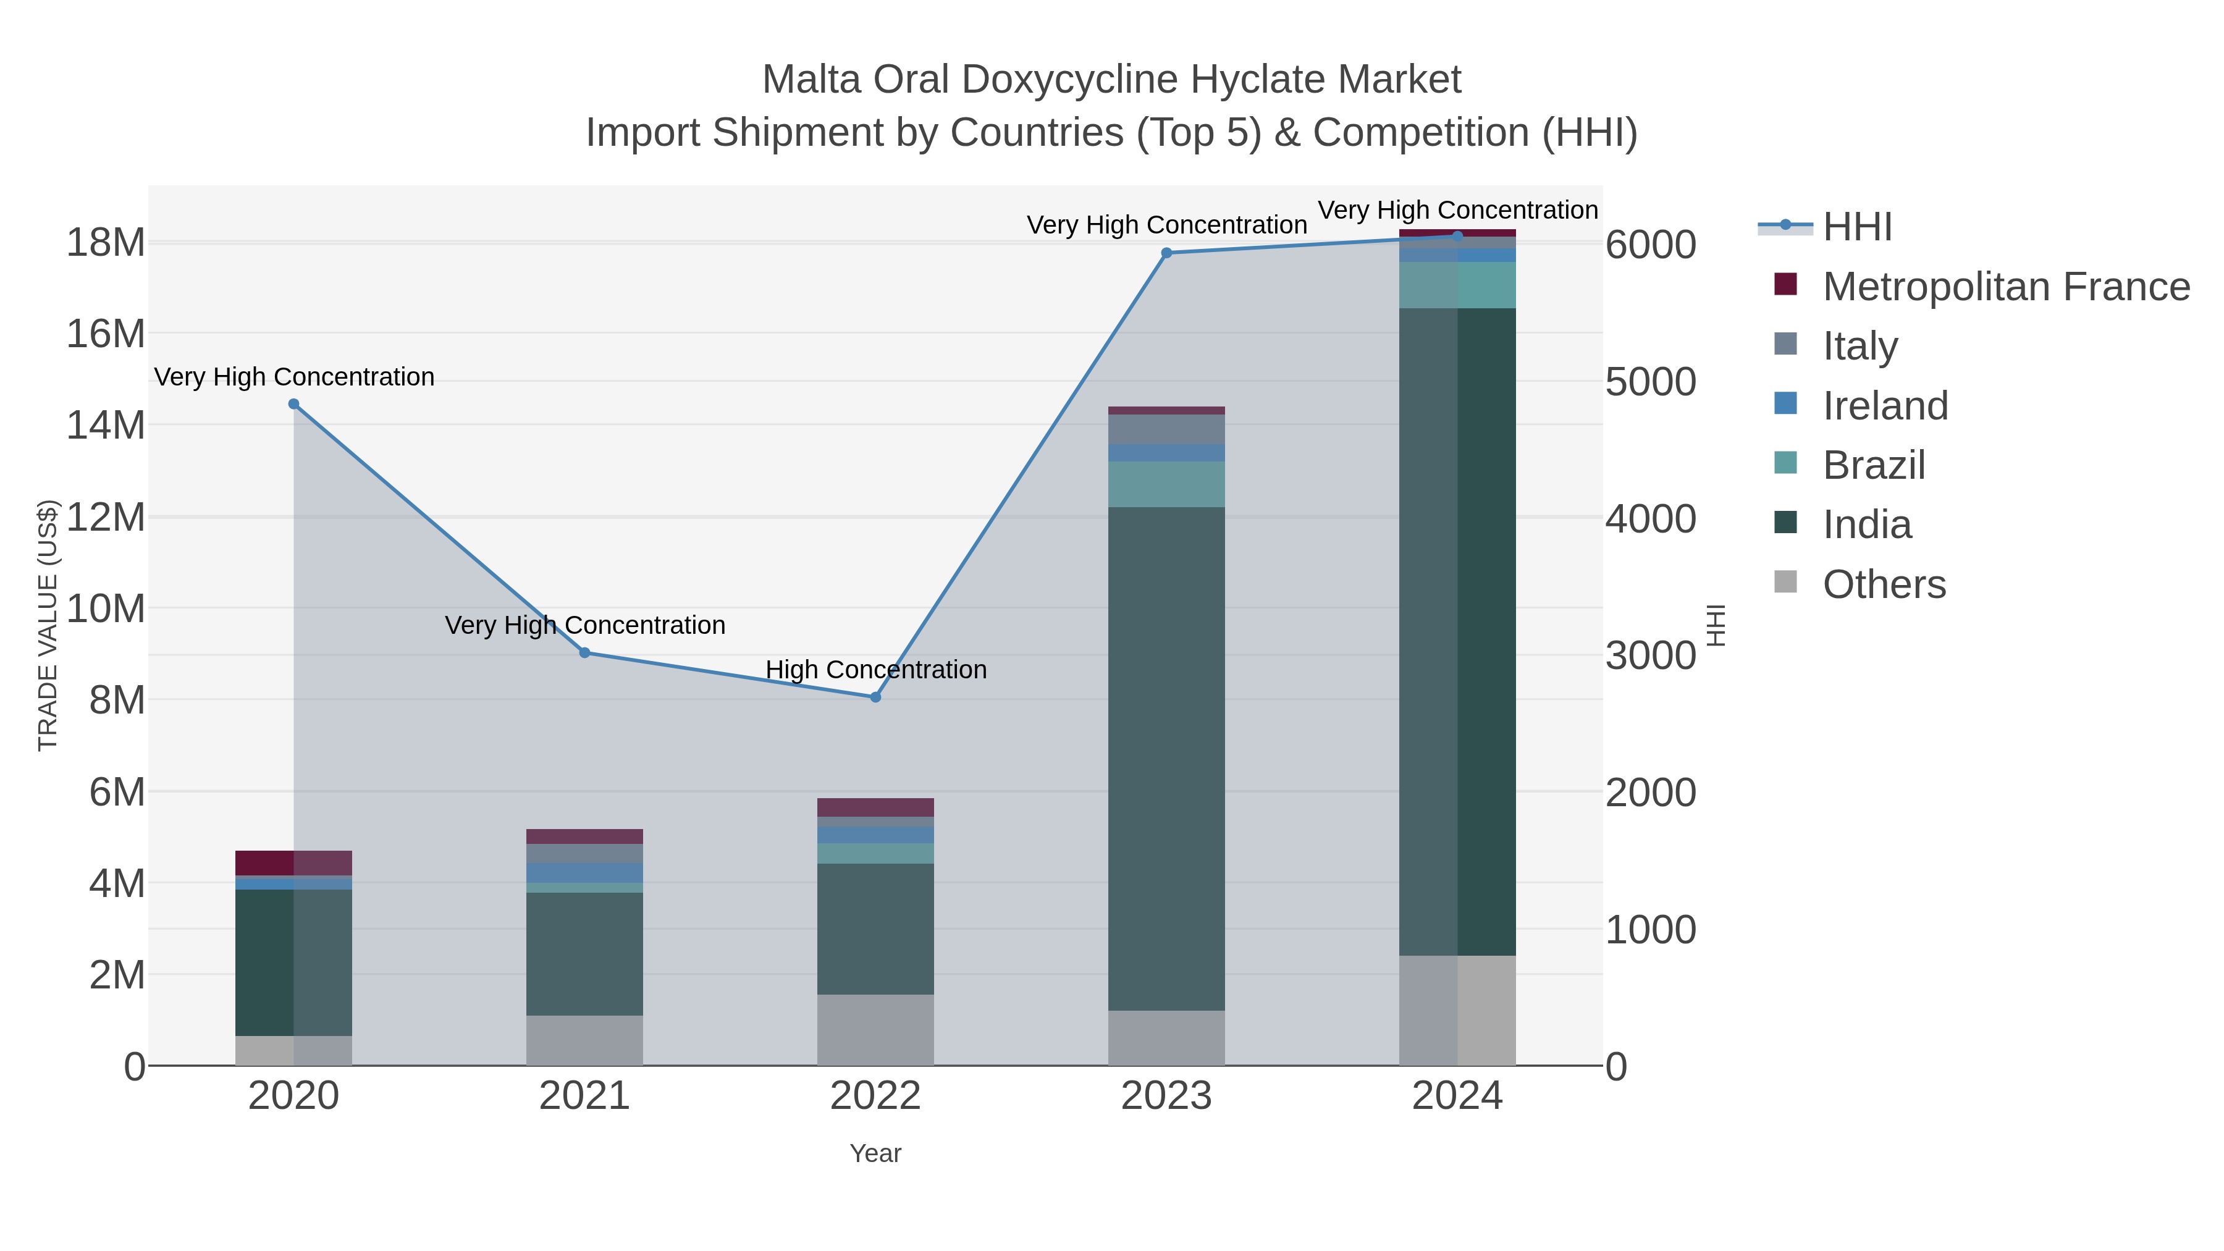Screen dimensions: 2224x1251
Task: Click the 2023 HHI data point
Action: pos(1166,253)
